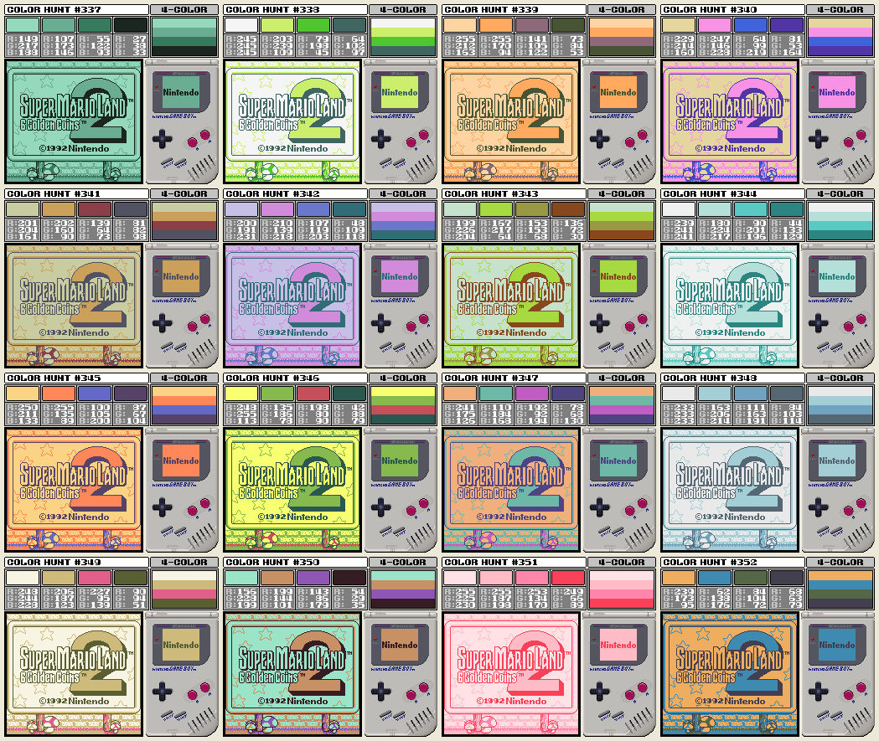Click the striped palette preview of Color Hunt #342
This screenshot has height=741, width=879.
tap(403, 221)
